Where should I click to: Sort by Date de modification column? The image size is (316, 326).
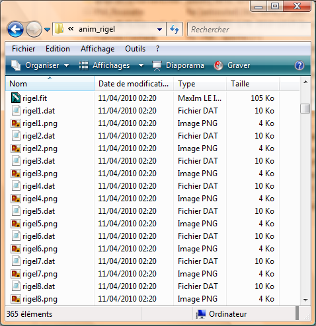pos(134,84)
